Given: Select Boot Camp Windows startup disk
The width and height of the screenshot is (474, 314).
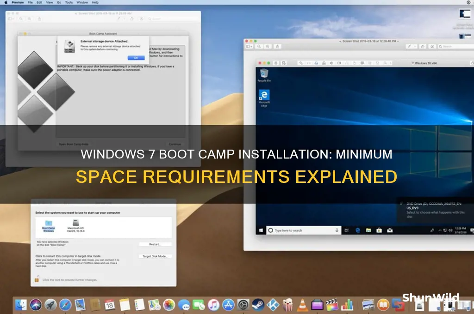Looking at the screenshot, I should tap(48, 226).
